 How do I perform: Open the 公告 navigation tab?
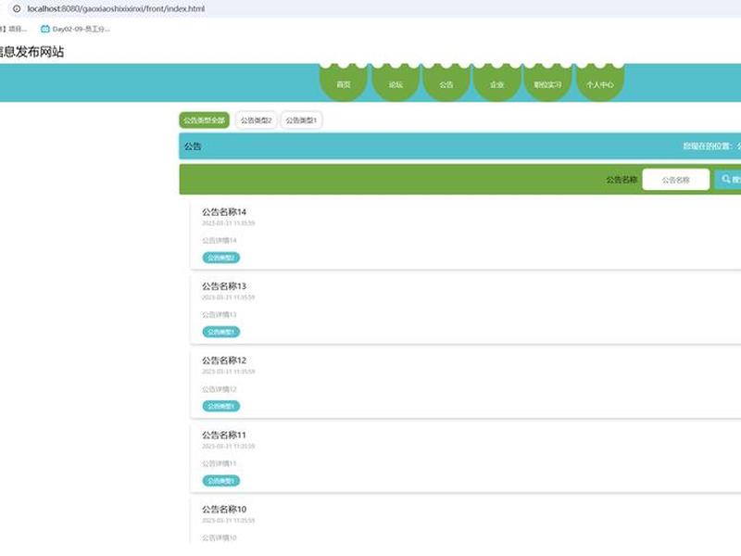tap(446, 83)
